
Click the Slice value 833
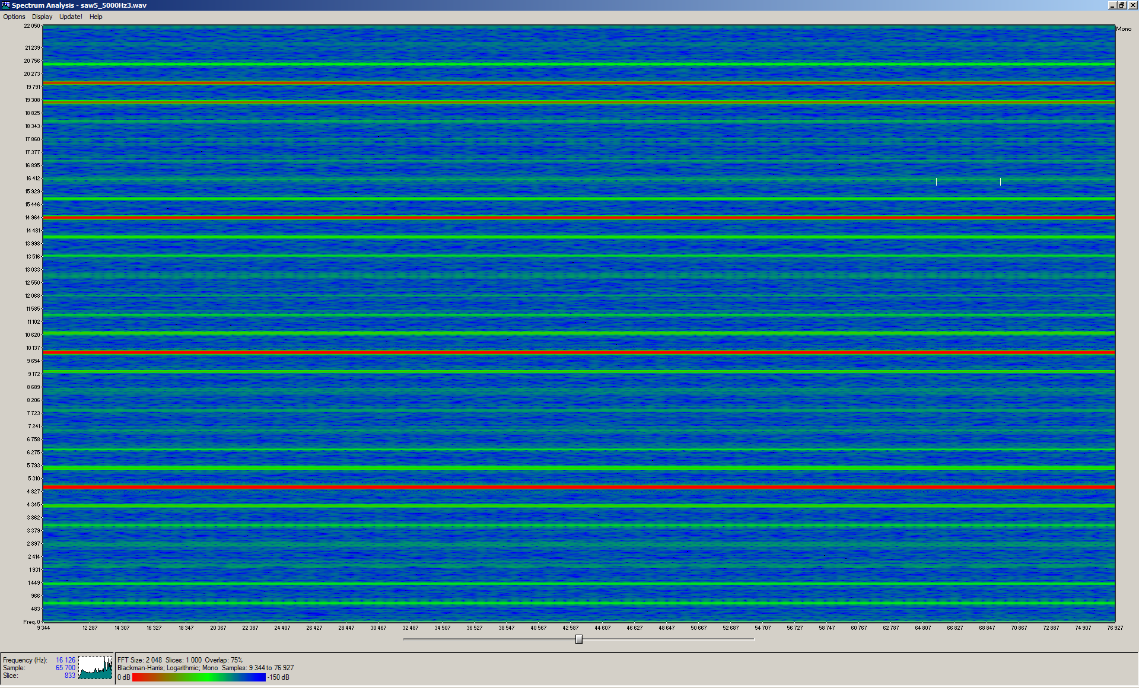pos(70,676)
